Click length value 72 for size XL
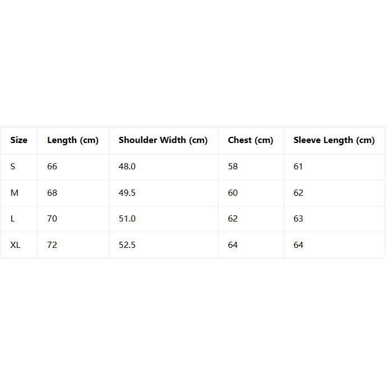387x387 pixels. click(52, 245)
